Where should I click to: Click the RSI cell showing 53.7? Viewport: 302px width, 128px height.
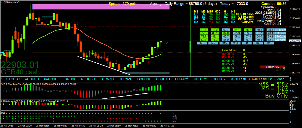click(237, 40)
